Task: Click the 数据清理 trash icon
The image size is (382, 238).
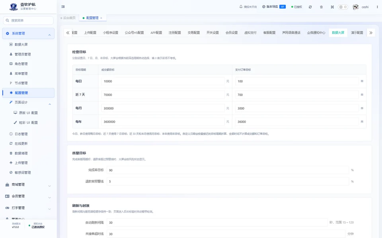Action: (x=11, y=153)
